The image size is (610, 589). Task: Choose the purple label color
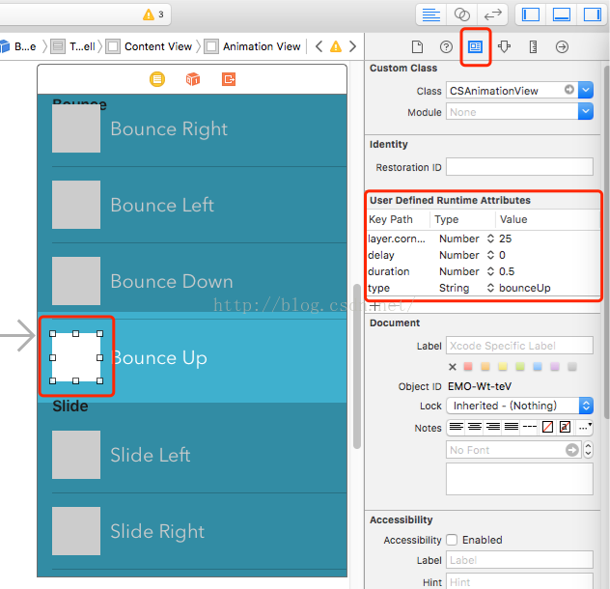click(555, 366)
